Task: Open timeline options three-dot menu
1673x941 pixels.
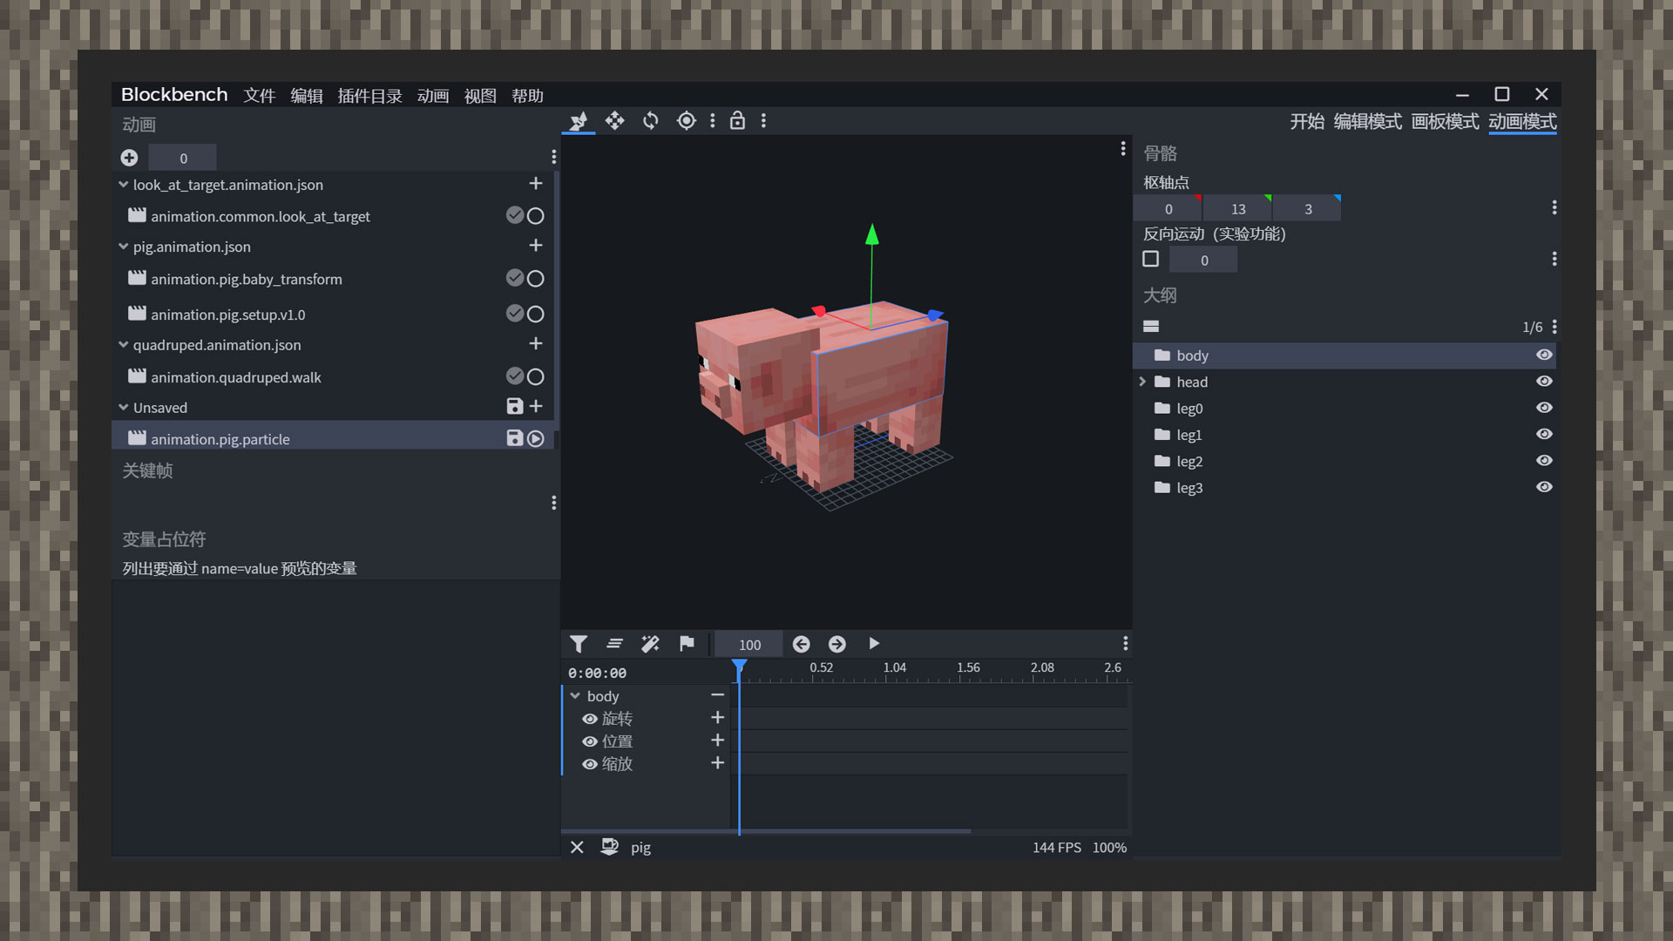Action: tap(1126, 644)
